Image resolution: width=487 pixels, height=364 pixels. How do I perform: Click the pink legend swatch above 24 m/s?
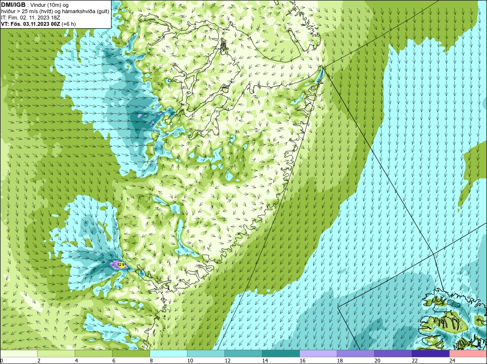(468, 354)
